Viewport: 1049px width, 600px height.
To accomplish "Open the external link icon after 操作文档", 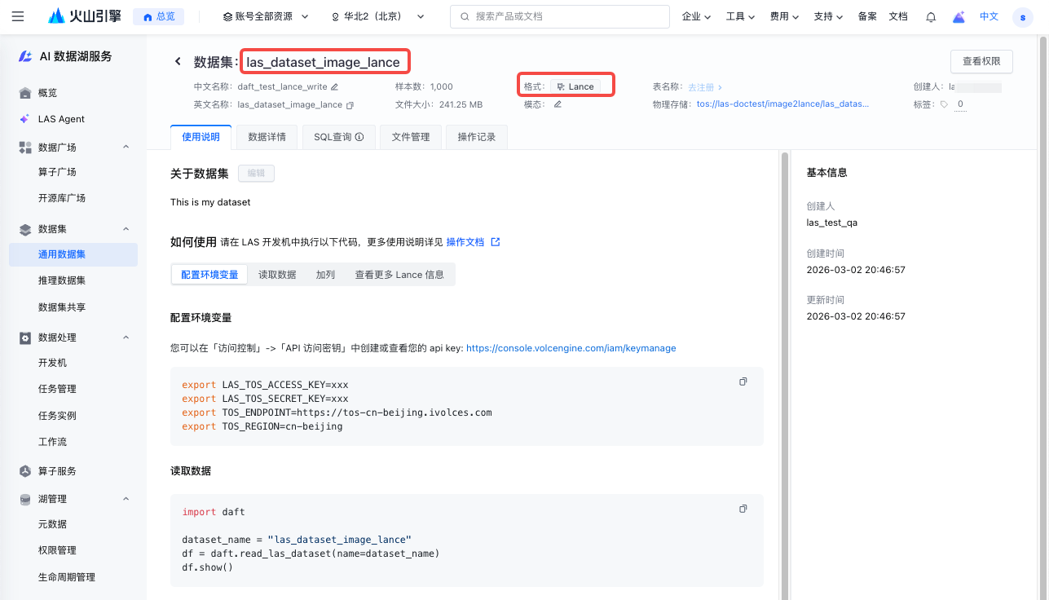I will (x=495, y=242).
